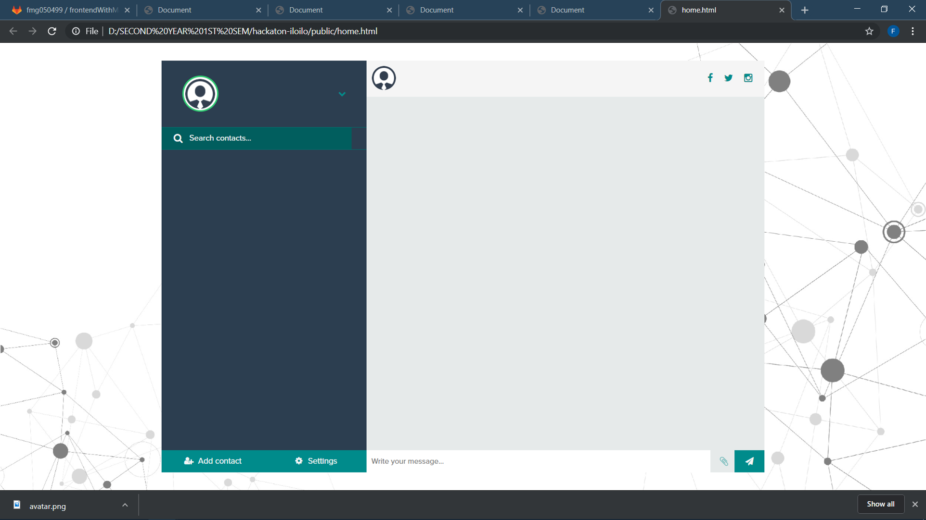Click the magnifier search icon
This screenshot has height=520, width=926.
(x=178, y=138)
